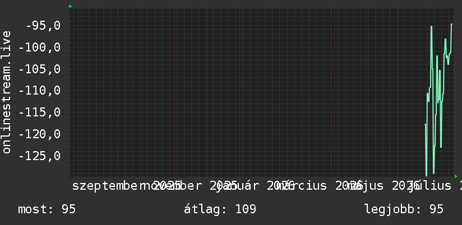This screenshot has height=225, width=462.
Task: Click the -120,0 y-axis tick label
Action: [x=40, y=134]
